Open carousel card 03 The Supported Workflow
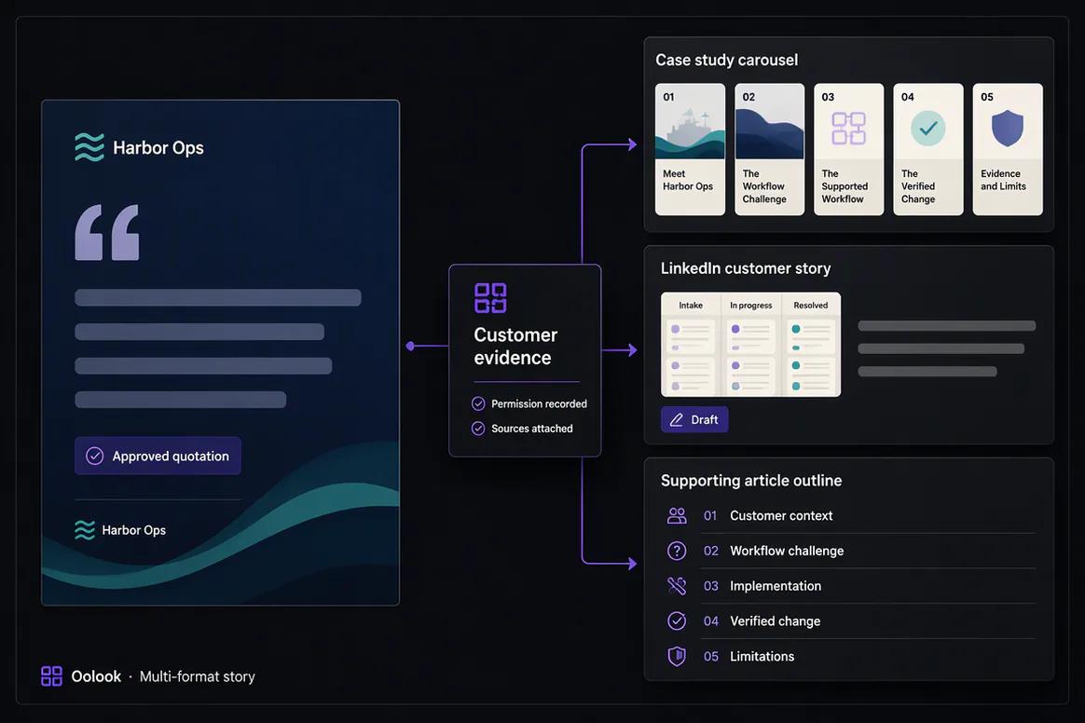Screen dimensions: 1085x723 click(848, 149)
